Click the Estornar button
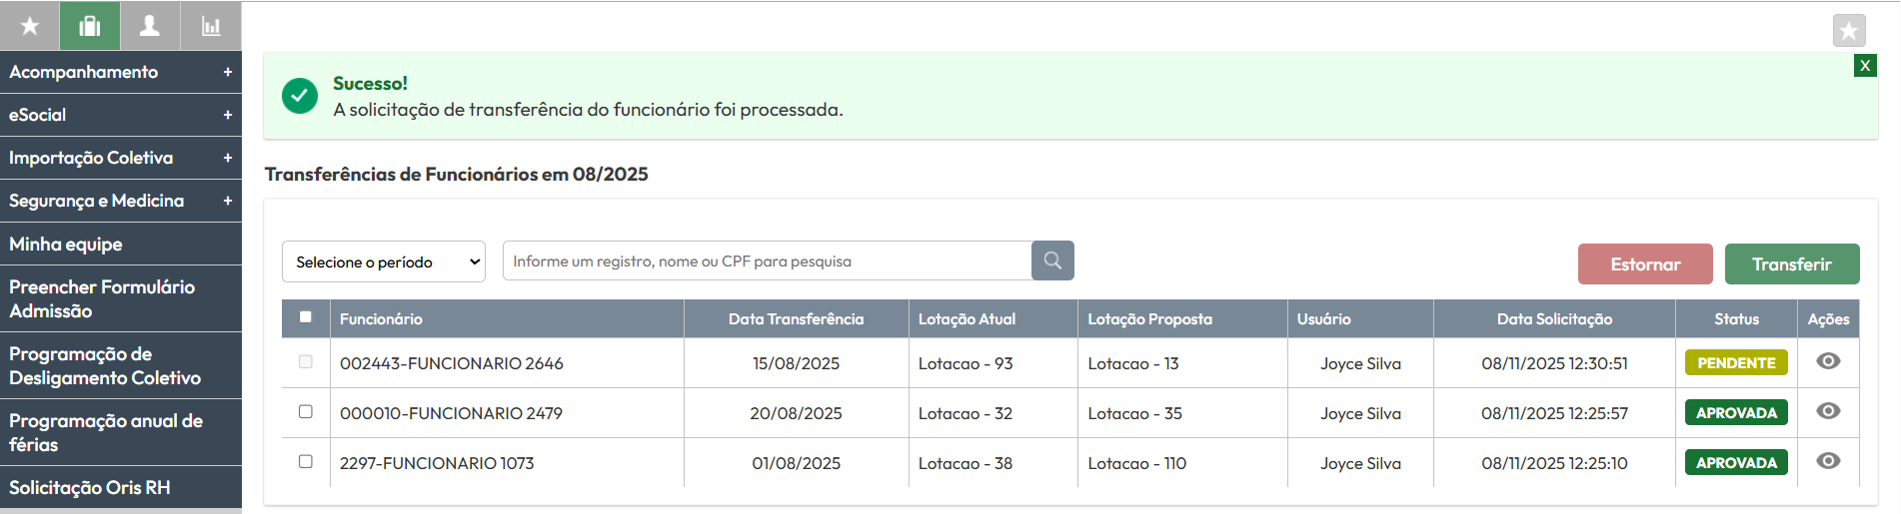This screenshot has height=514, width=1901. (1645, 264)
